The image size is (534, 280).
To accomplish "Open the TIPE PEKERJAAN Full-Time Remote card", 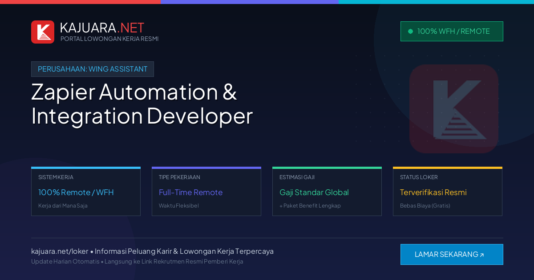I will (x=206, y=192).
